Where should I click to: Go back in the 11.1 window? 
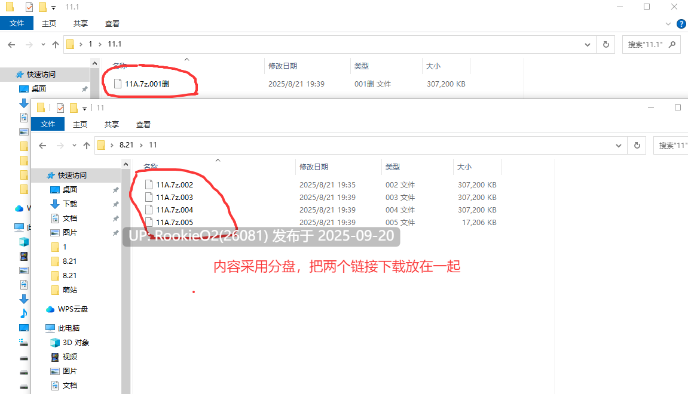pos(11,44)
